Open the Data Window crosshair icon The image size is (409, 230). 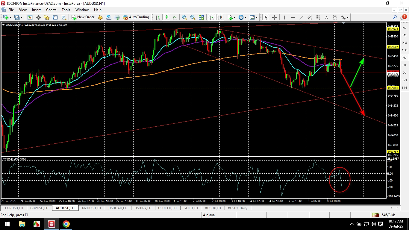coord(38,17)
